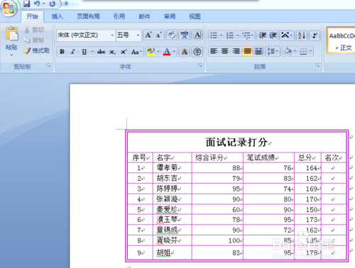
Task: Toggle character shading icon
Action: pyautogui.click(x=185, y=52)
